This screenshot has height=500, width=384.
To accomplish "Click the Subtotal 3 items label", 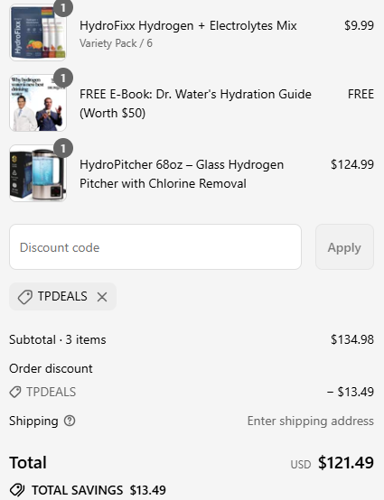I will 58,339.
